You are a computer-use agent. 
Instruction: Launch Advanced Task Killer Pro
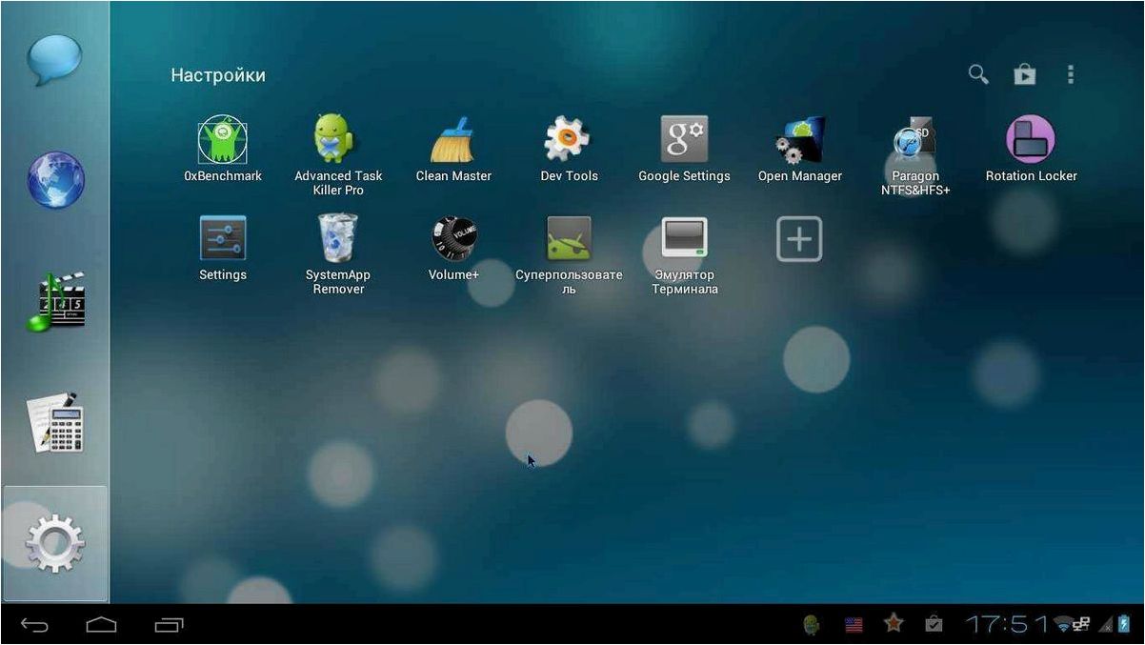coord(334,139)
